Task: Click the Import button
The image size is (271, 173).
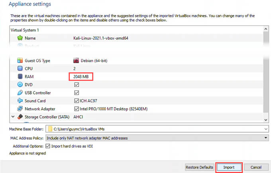Action: [x=229, y=167]
